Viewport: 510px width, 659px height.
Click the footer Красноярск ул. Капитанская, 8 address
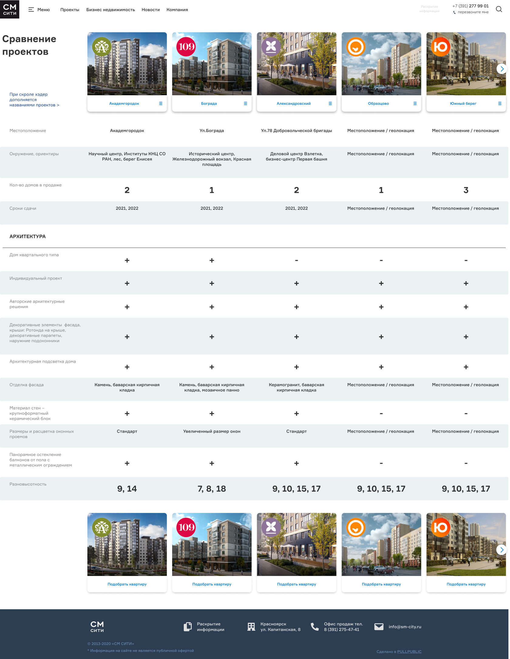click(x=280, y=627)
